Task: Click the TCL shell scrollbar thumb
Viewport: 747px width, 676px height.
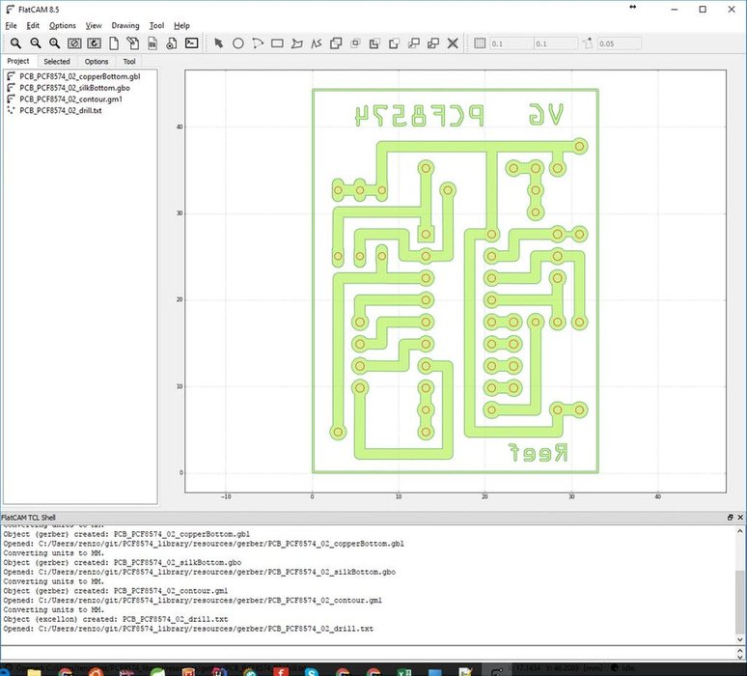Action: [740, 601]
